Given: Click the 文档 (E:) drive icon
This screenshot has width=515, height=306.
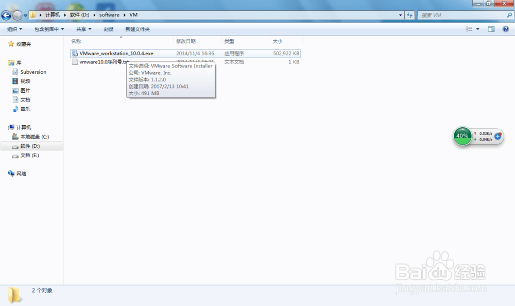Looking at the screenshot, I should tap(15, 156).
